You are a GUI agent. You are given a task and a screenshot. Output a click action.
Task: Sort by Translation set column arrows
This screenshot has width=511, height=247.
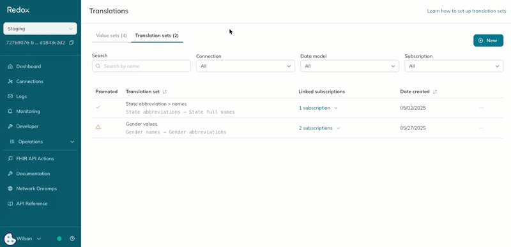[x=165, y=92]
